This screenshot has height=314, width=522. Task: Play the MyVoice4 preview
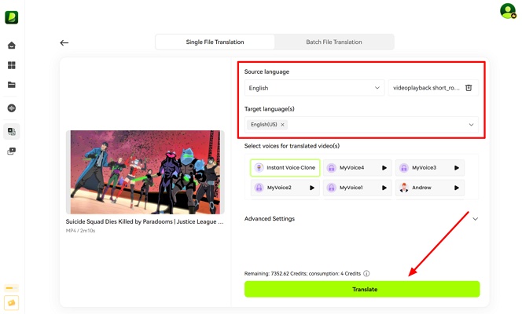pyautogui.click(x=384, y=168)
